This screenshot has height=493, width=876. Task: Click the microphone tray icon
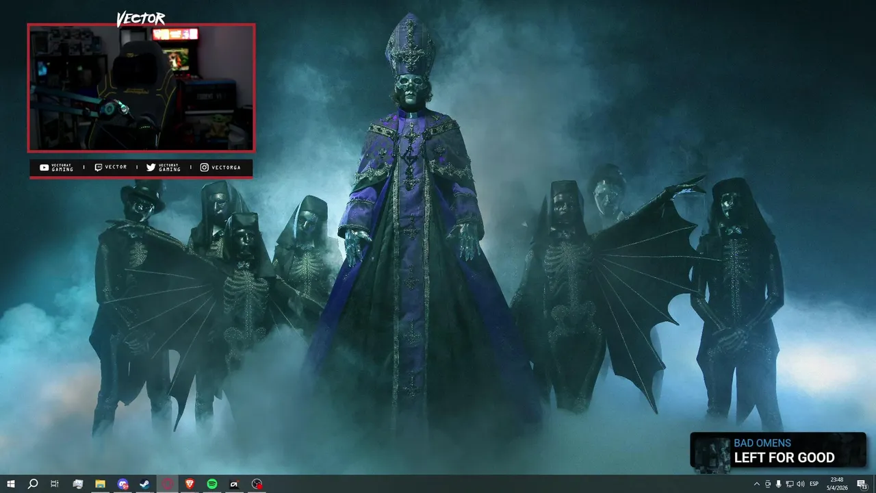pyautogui.click(x=778, y=484)
